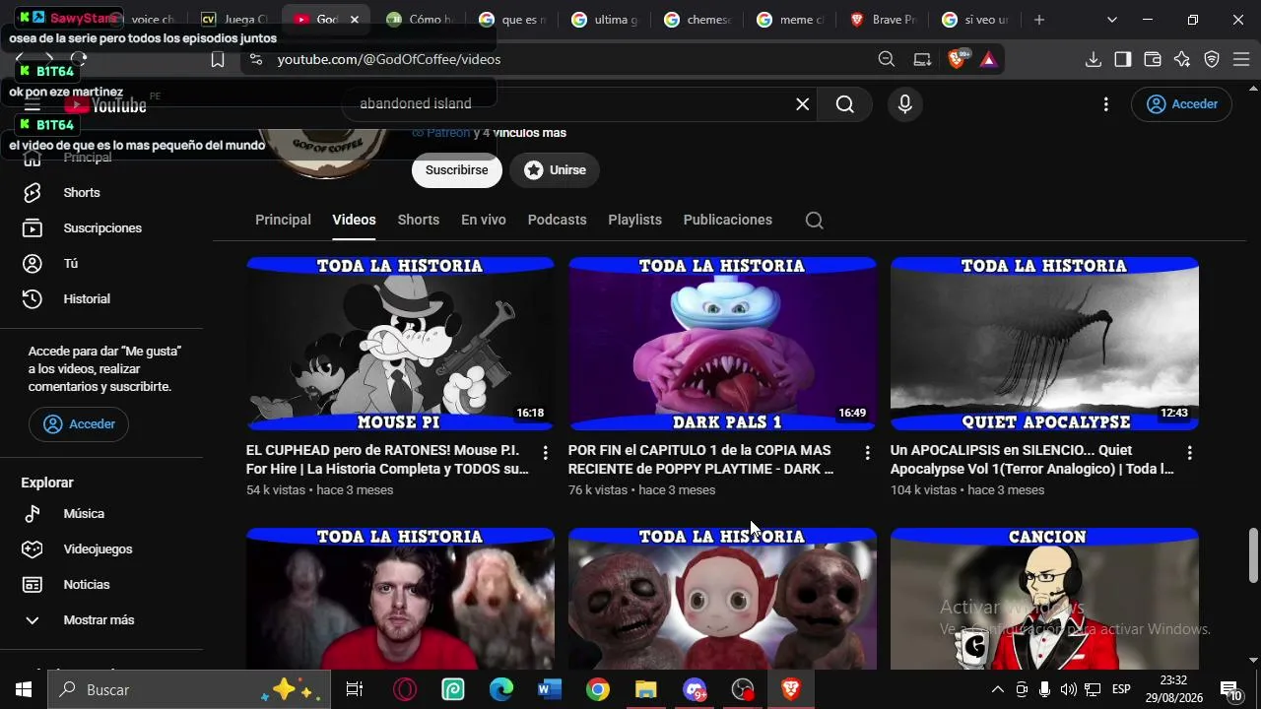Open the 'y 4 vínculos más' link

520,133
